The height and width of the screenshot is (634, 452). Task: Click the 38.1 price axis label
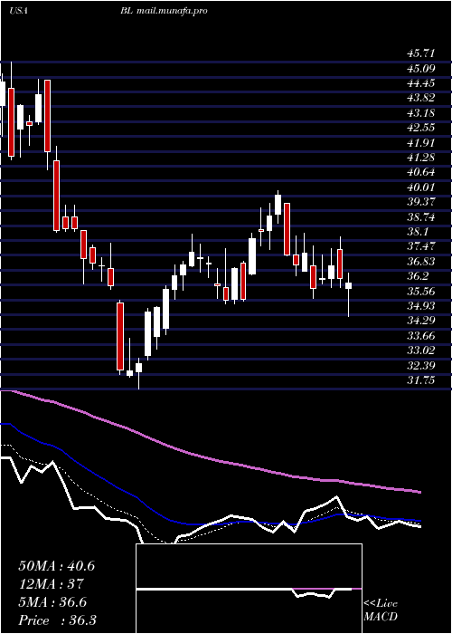click(x=418, y=232)
